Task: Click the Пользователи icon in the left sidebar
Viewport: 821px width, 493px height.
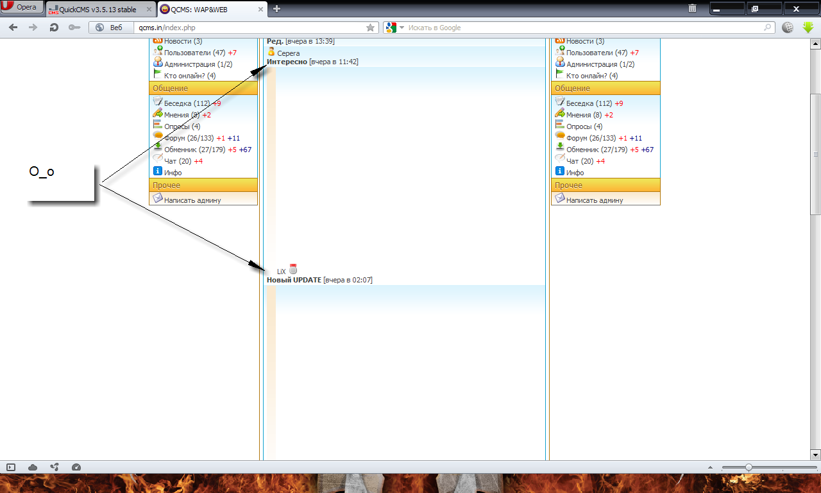Action: click(x=158, y=51)
